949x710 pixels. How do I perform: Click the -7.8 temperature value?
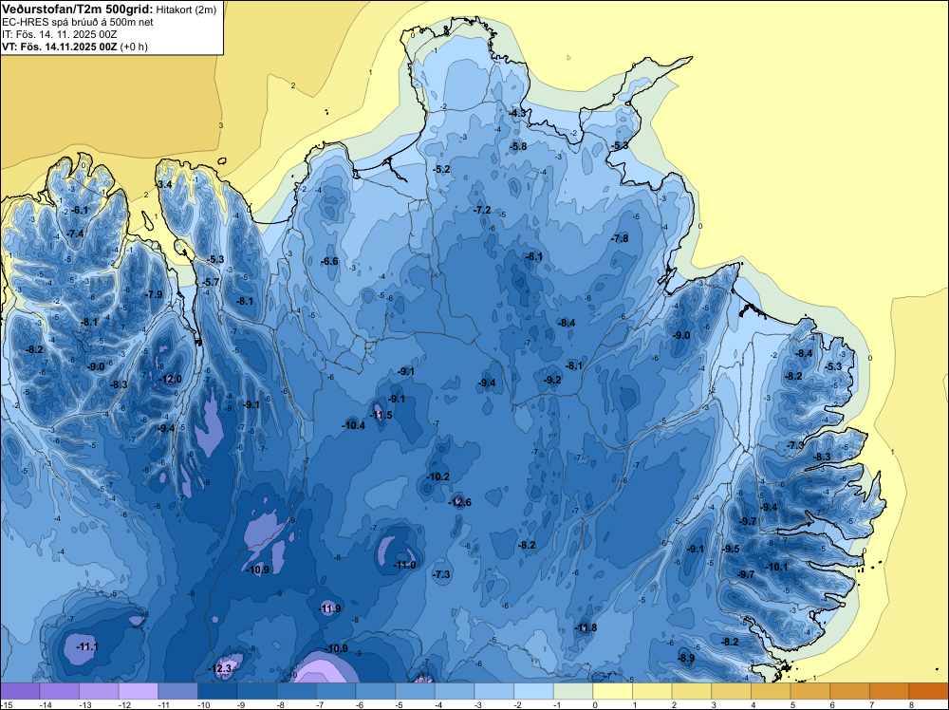coord(621,238)
